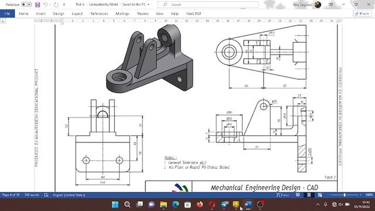Open the Design ribbon tab
The width and height of the screenshot is (375, 211).
click(59, 13)
